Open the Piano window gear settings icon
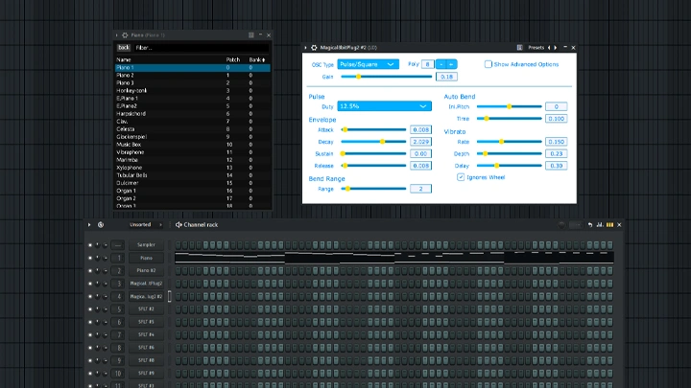The image size is (691, 388). [125, 35]
